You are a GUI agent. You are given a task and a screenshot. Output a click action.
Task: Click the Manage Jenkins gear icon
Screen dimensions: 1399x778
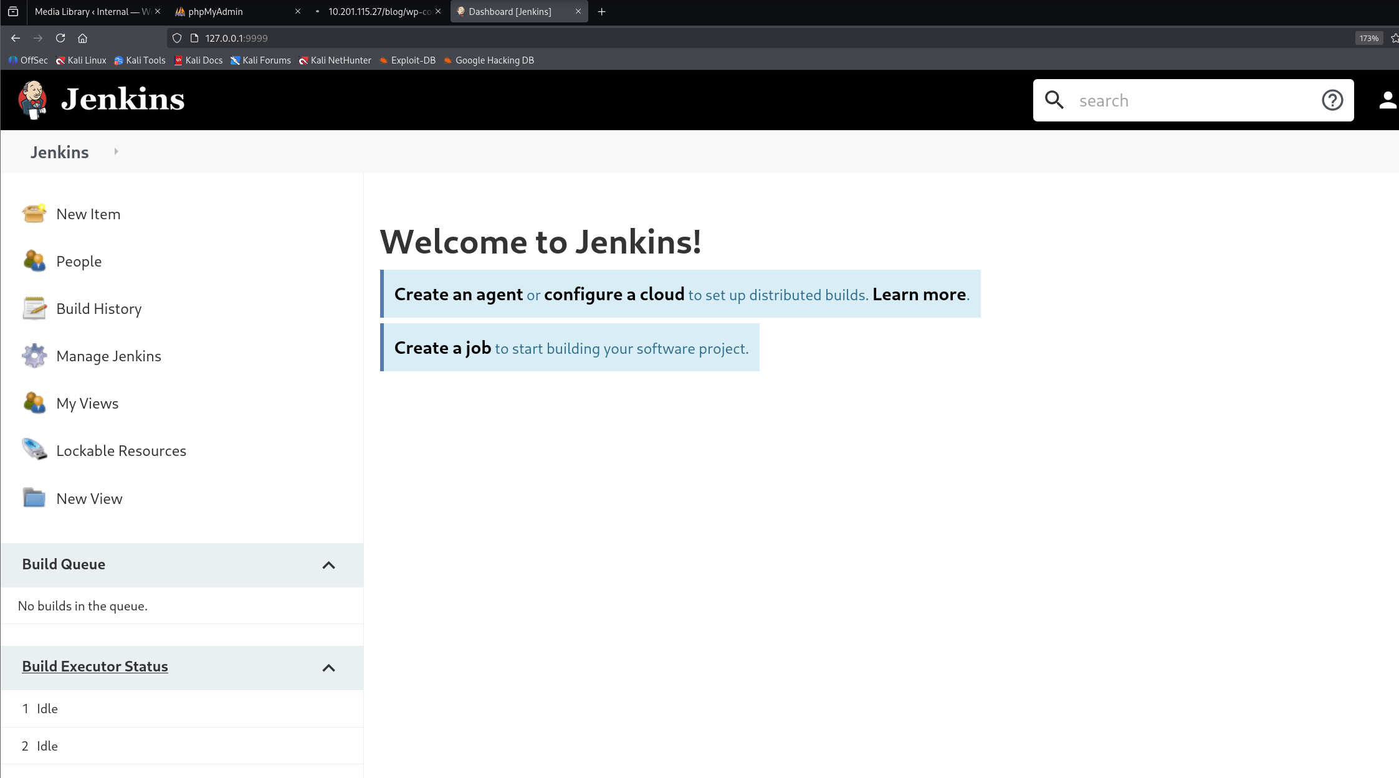click(34, 356)
